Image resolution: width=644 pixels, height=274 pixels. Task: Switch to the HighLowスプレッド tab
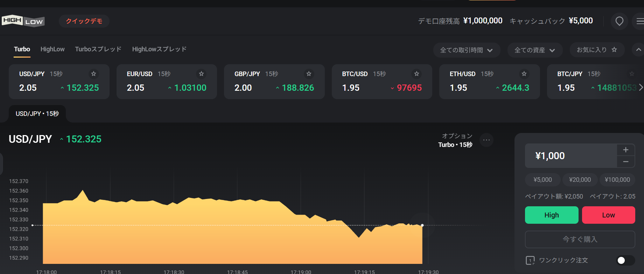[159, 49]
